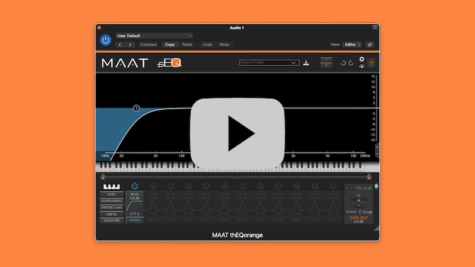Image resolution: width=475 pixels, height=267 pixels.
Task: Click the Paste button
Action: (187, 44)
